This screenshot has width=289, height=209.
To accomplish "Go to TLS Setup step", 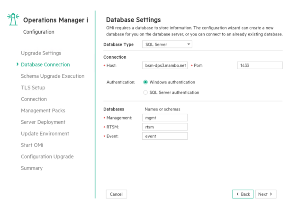I will pyautogui.click(x=33, y=88).
